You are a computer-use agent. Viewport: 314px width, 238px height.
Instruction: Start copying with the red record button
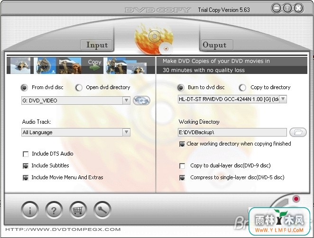[x=296, y=199]
